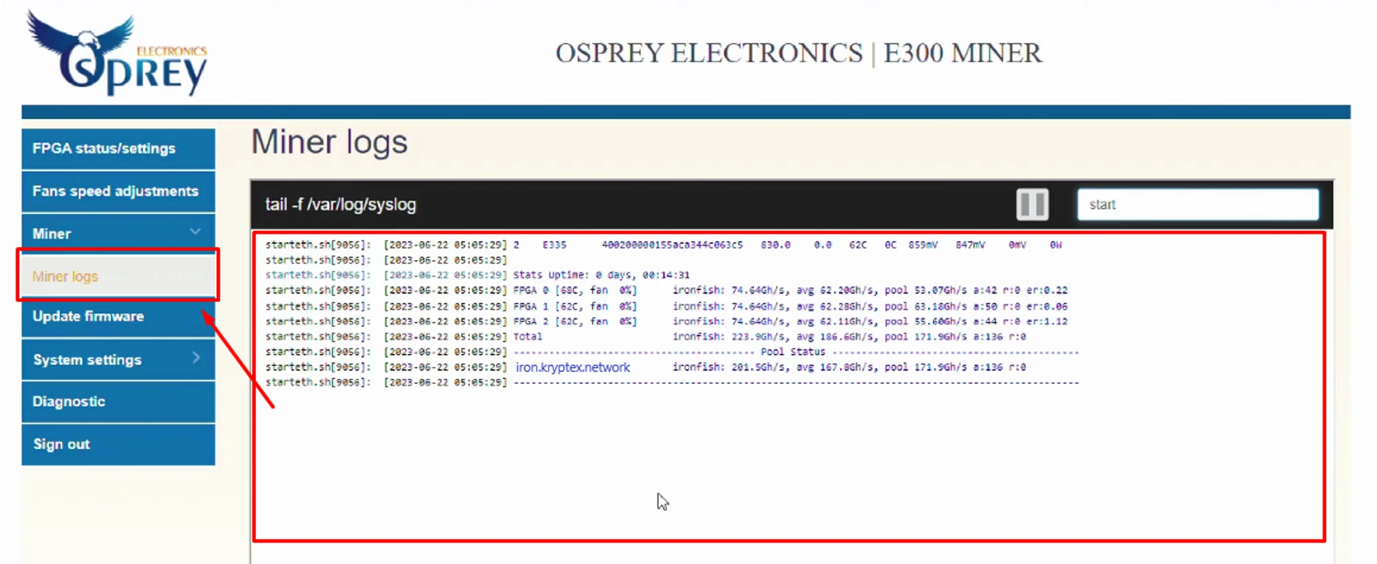The width and height of the screenshot is (1377, 564).
Task: Follow the iron.kryptex.network pool link
Action: (x=573, y=367)
